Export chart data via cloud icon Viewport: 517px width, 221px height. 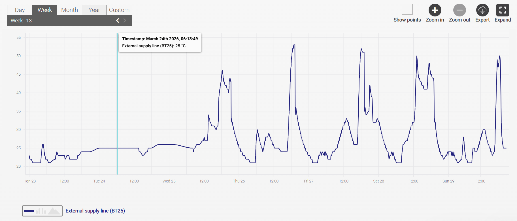coord(482,10)
